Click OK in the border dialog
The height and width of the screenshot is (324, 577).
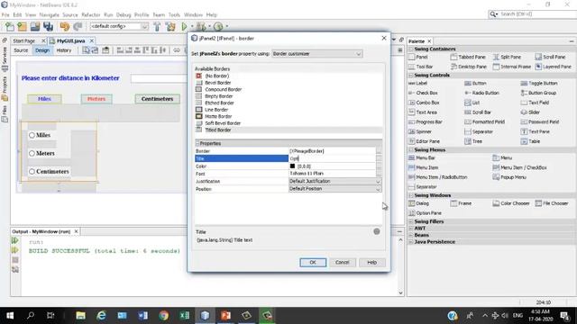313,262
